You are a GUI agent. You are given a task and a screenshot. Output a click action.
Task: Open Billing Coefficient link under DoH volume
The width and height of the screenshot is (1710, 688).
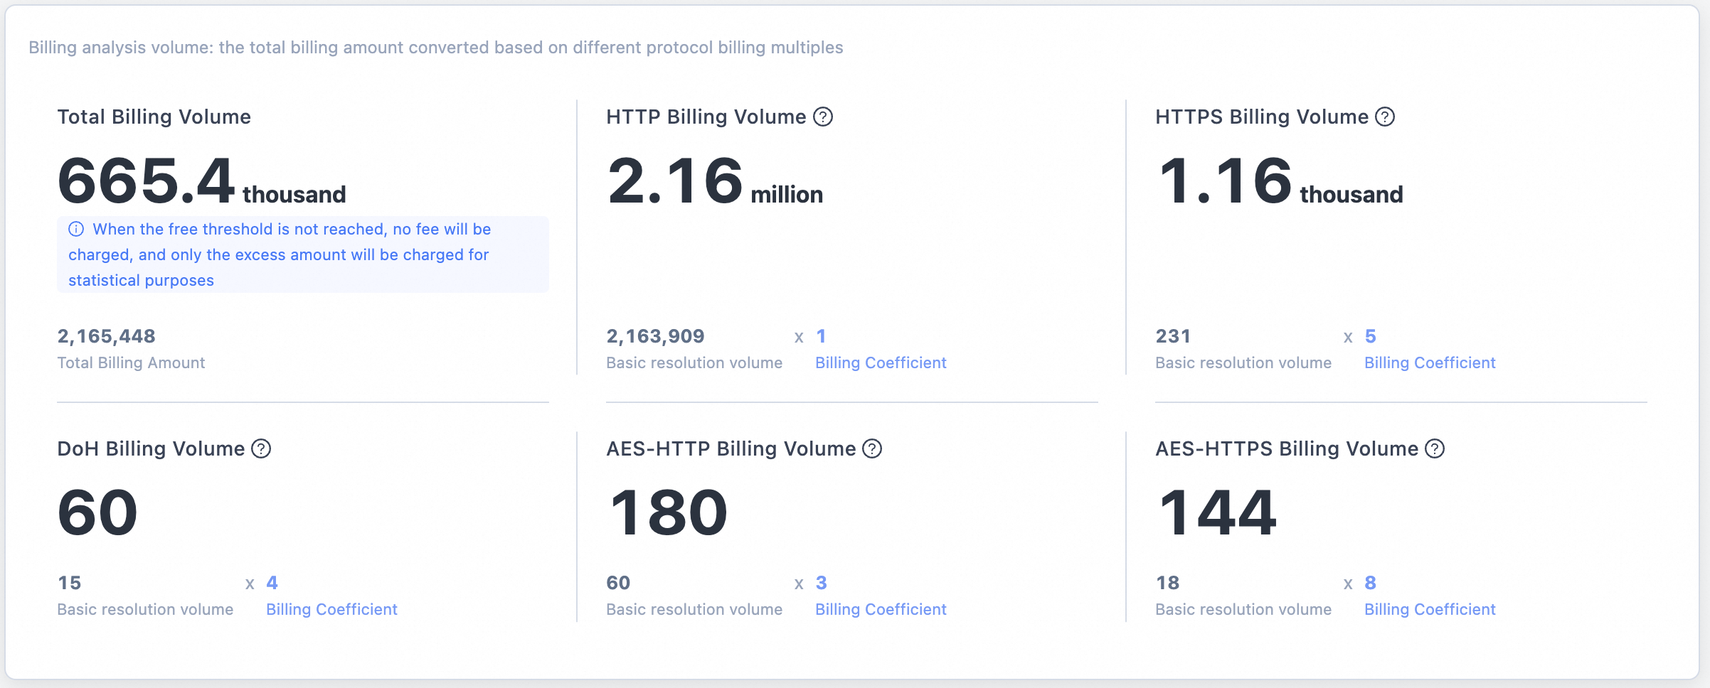(x=331, y=609)
